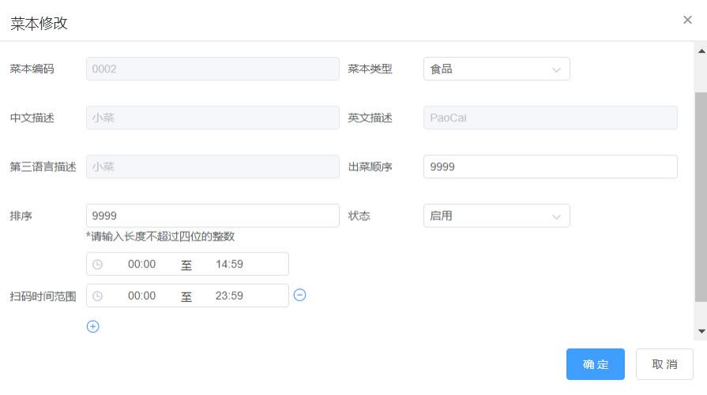Remove the 00:00 to 23:59 time range
The height and width of the screenshot is (395, 707).
click(299, 295)
